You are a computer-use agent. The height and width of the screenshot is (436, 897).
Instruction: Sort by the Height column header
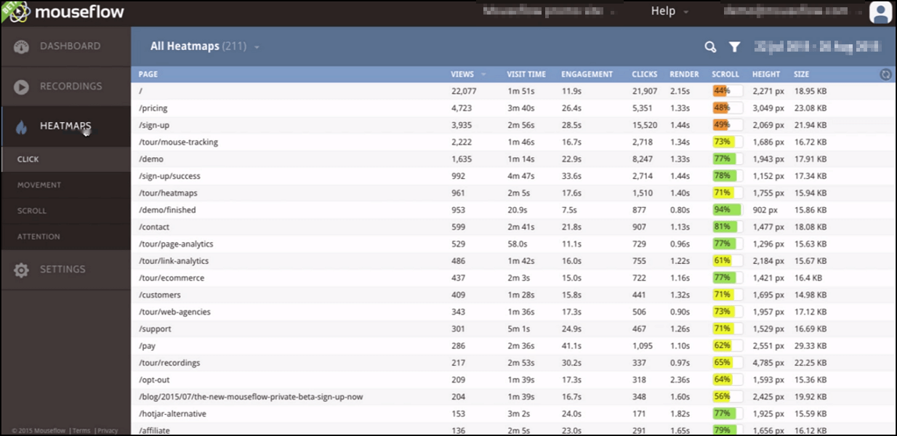pyautogui.click(x=766, y=74)
